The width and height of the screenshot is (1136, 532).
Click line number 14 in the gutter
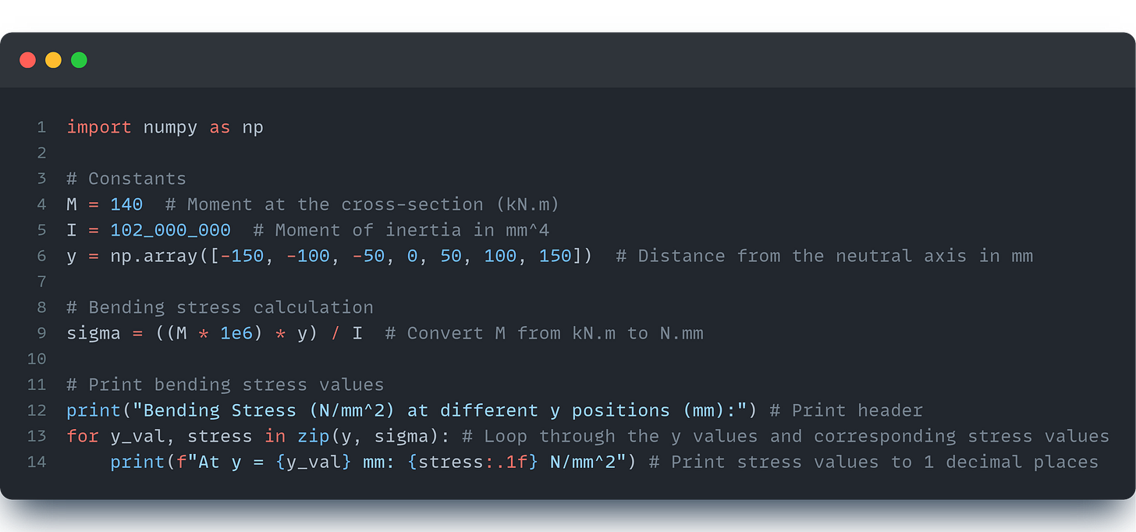click(36, 461)
